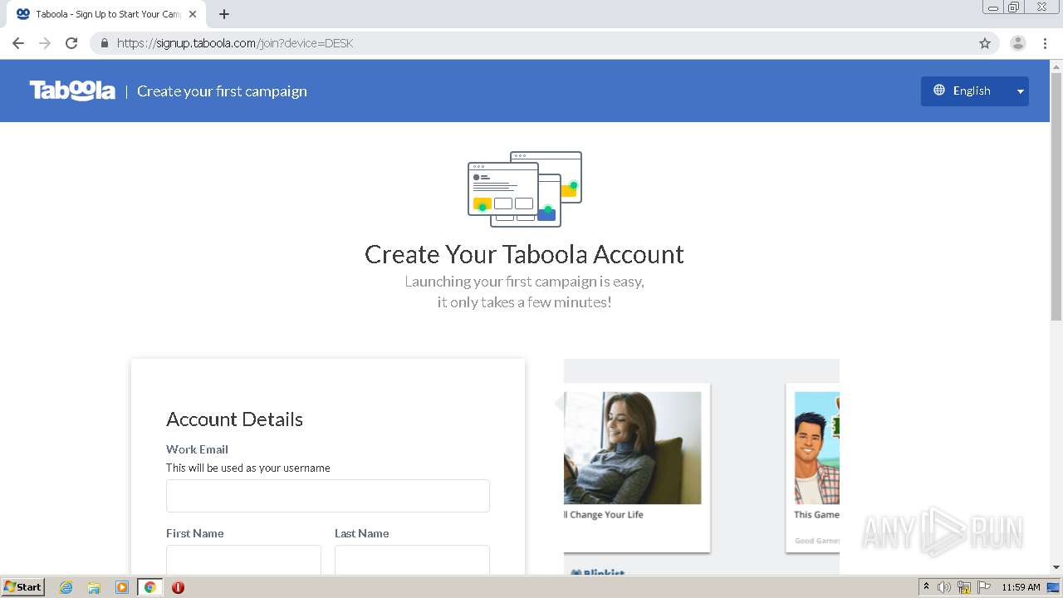Launch Internet Explorer from the taskbar
The image size is (1063, 598).
[x=66, y=587]
